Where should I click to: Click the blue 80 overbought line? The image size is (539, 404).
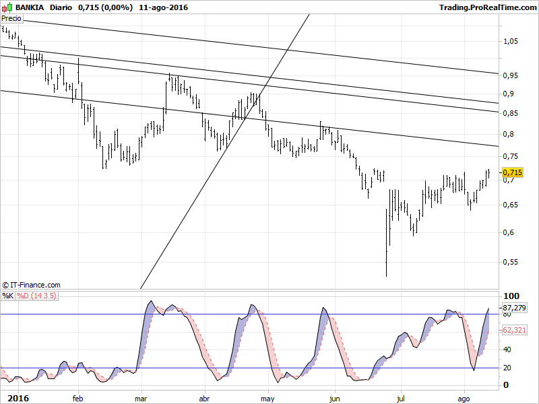click(269, 314)
